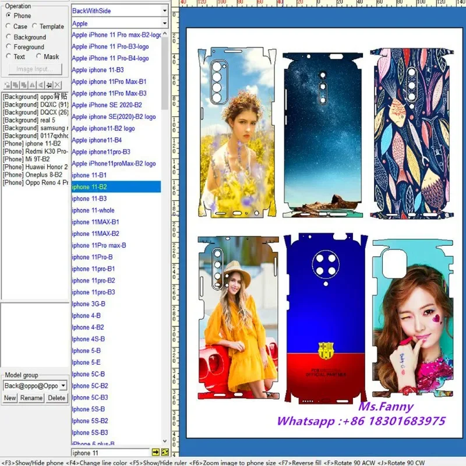The width and height of the screenshot is (466, 466).
Task: Select the starry night sky phone skin
Action: [323, 135]
